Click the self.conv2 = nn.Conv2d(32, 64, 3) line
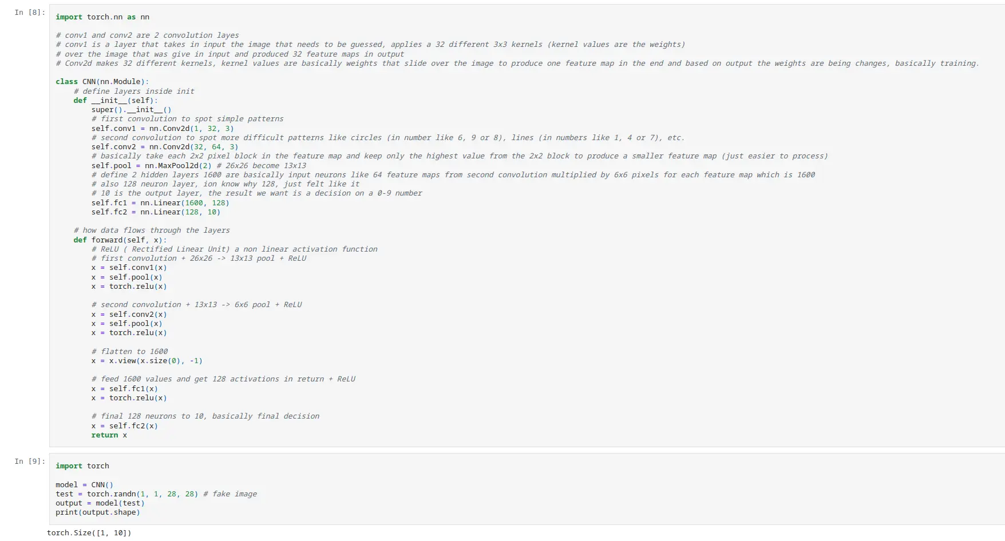 click(165, 147)
